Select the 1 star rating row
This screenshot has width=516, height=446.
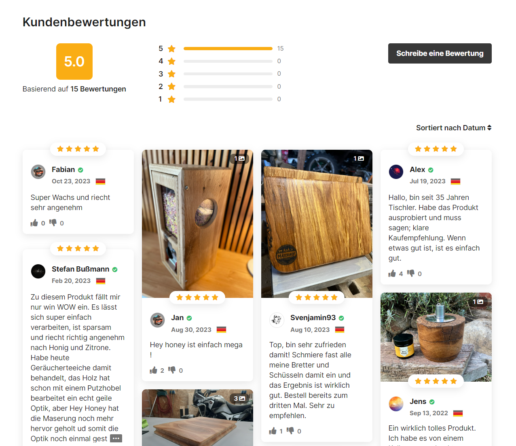tap(220, 99)
